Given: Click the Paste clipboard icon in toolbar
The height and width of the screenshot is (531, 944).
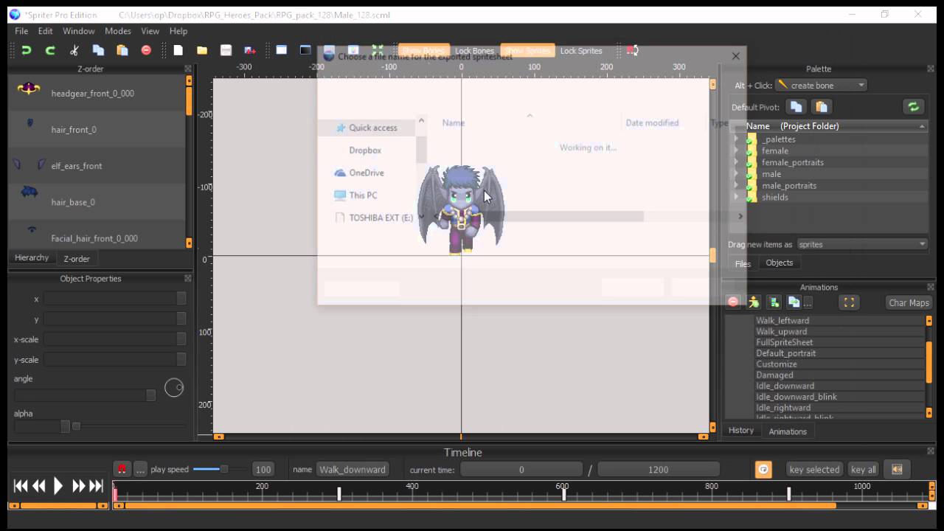Looking at the screenshot, I should 122,50.
